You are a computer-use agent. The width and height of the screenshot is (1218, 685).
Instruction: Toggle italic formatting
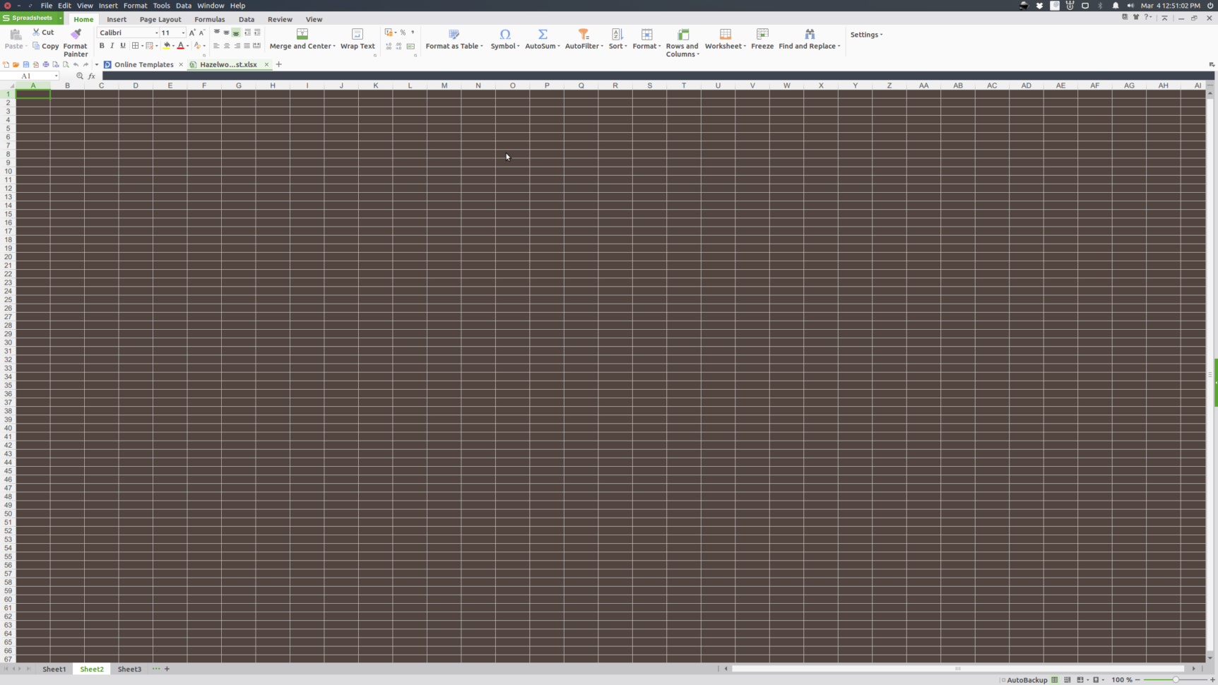112,45
